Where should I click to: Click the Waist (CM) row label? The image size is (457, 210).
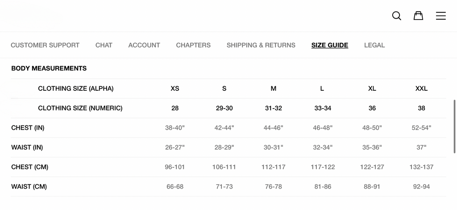tap(29, 186)
